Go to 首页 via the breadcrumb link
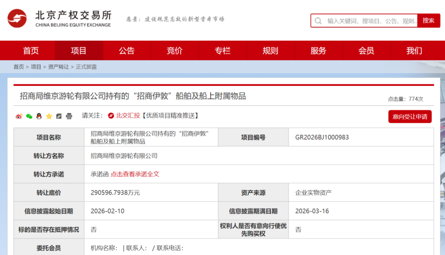This screenshot has width=445, height=255. click(18, 67)
